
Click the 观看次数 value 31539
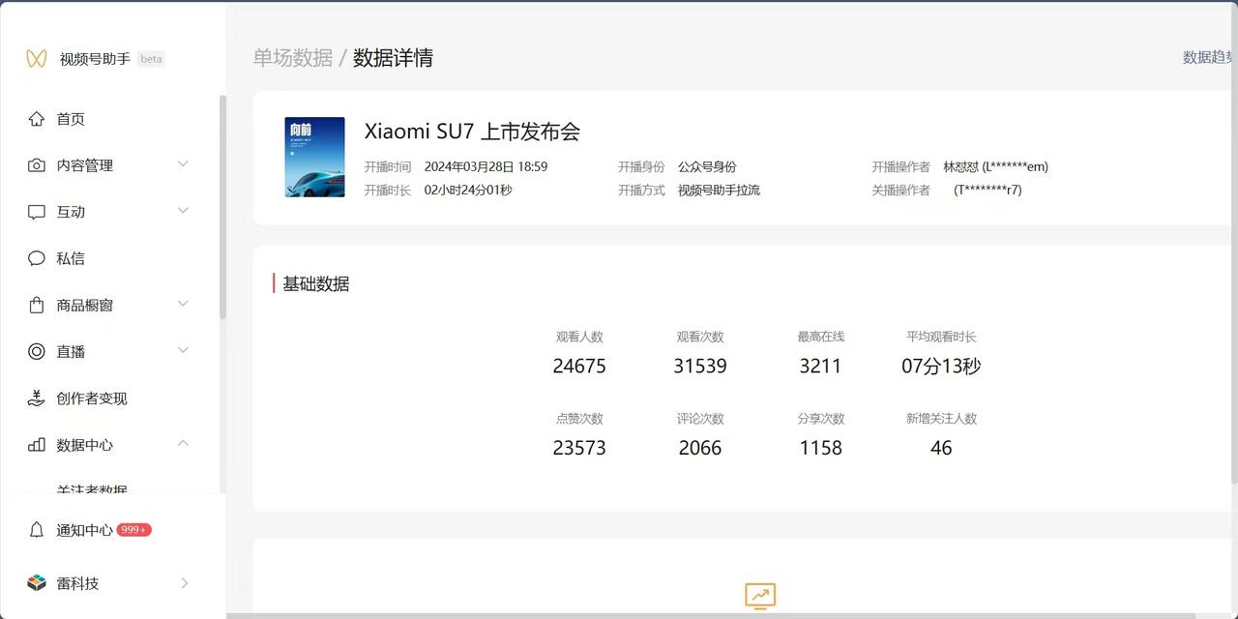click(x=700, y=366)
